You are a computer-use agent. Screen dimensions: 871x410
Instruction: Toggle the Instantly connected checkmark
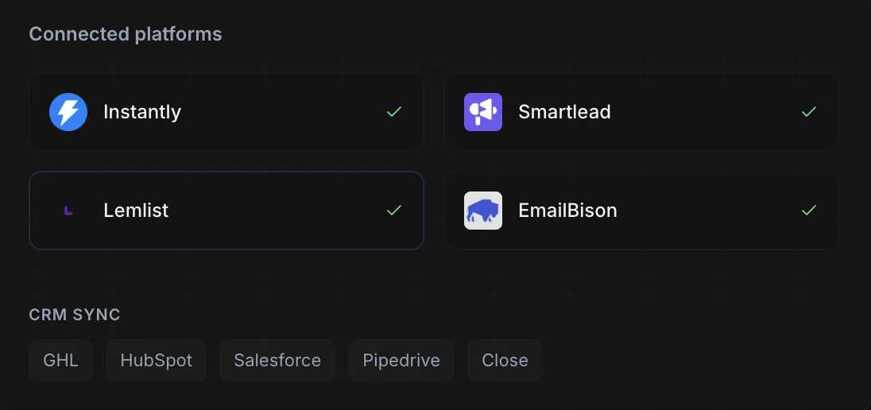394,112
